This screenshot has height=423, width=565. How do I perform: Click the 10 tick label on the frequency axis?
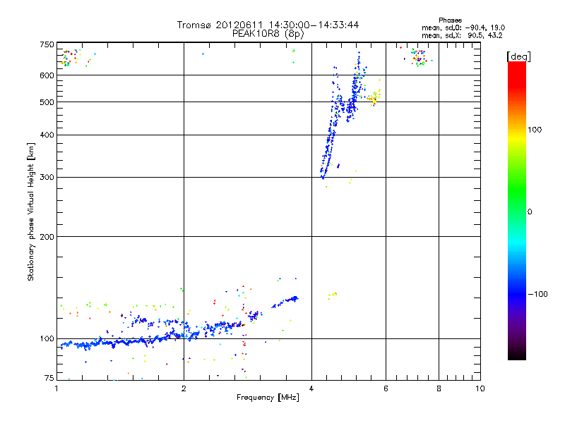479,388
